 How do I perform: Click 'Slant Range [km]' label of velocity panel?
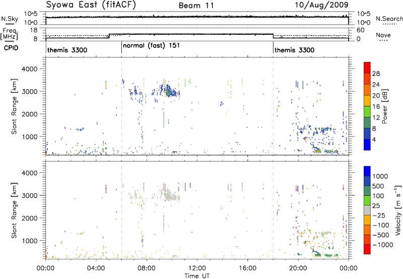coord(14,211)
